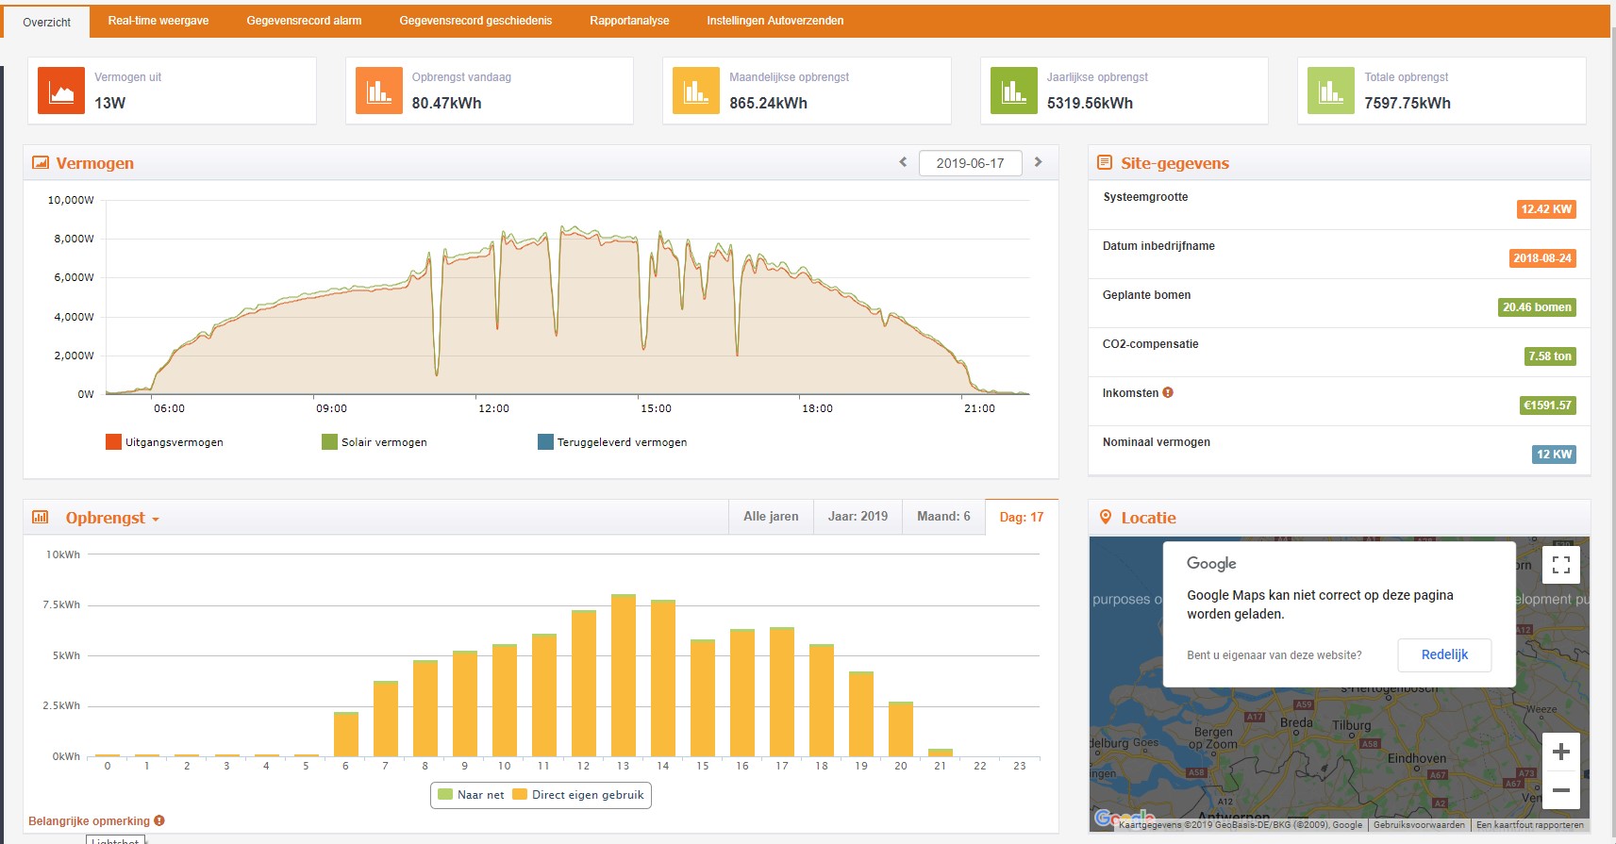The height and width of the screenshot is (844, 1616).
Task: Click the hour 13 bar in Opbrengst chart
Action: click(x=623, y=675)
